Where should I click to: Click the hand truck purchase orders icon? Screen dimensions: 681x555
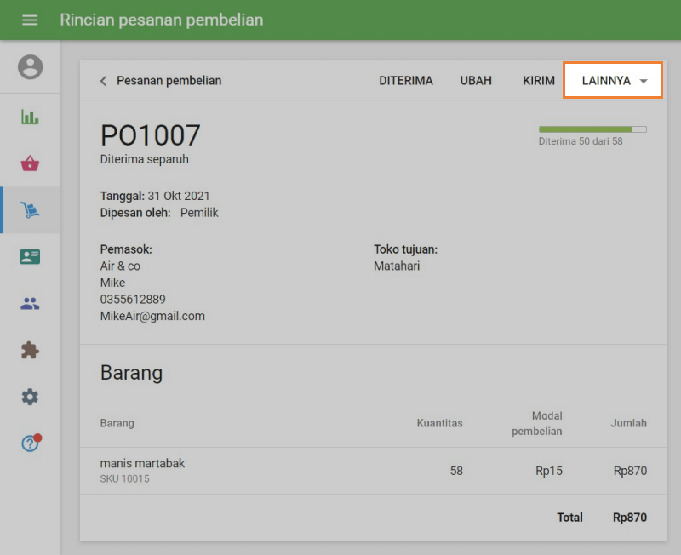[x=30, y=209]
